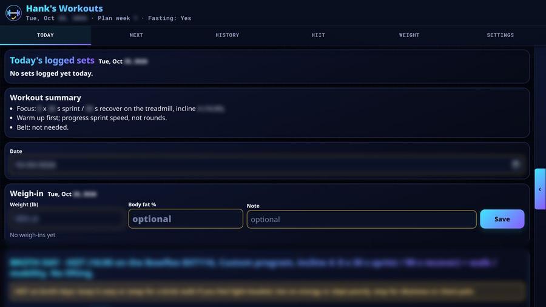Save the weigh-in entry
This screenshot has height=307, width=546.
pyautogui.click(x=502, y=219)
